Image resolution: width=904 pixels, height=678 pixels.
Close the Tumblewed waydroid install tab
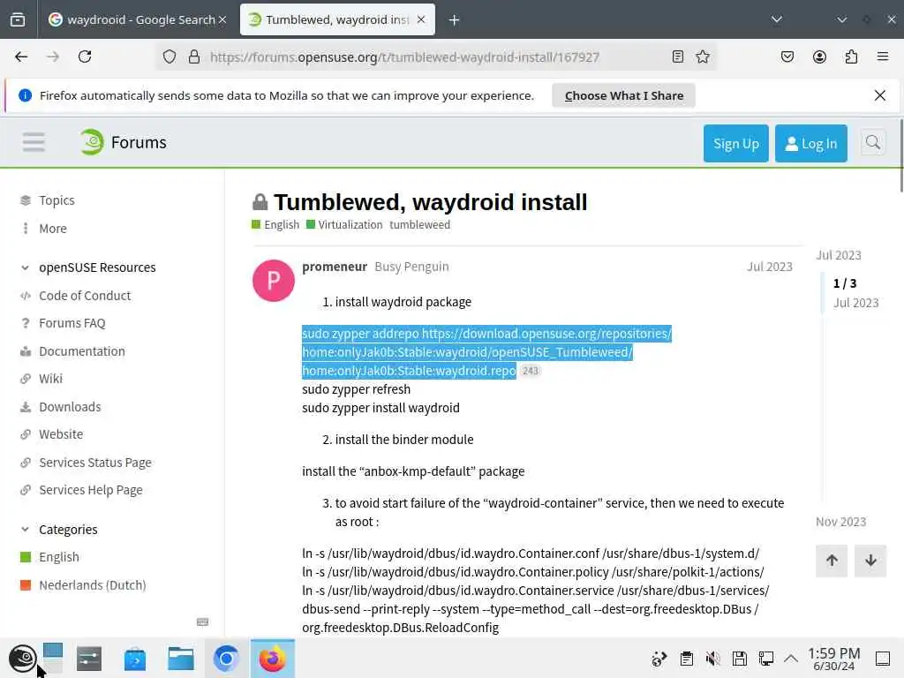[421, 19]
